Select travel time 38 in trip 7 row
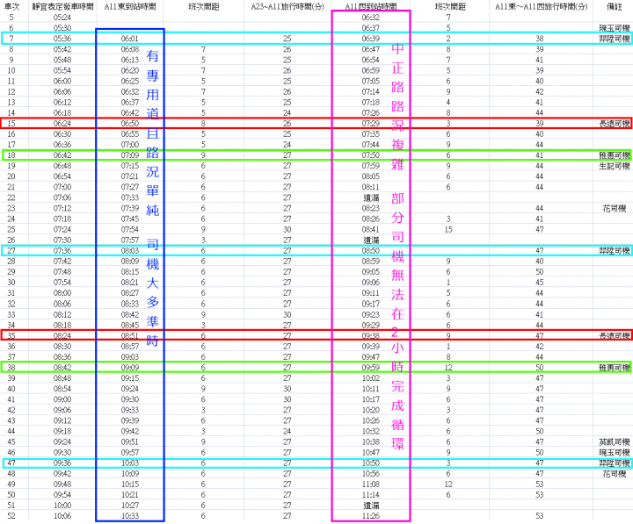Viewport: 633px width, 524px height. click(539, 39)
